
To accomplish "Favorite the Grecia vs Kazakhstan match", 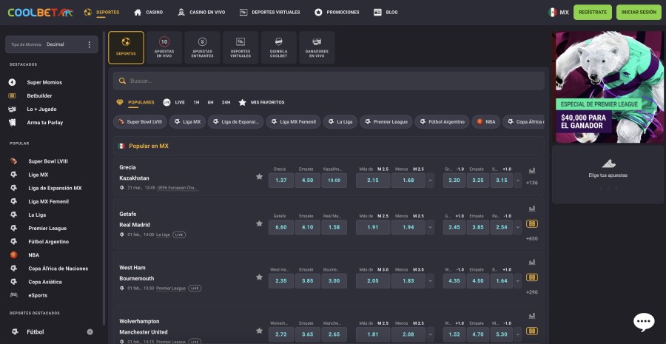I will point(259,176).
